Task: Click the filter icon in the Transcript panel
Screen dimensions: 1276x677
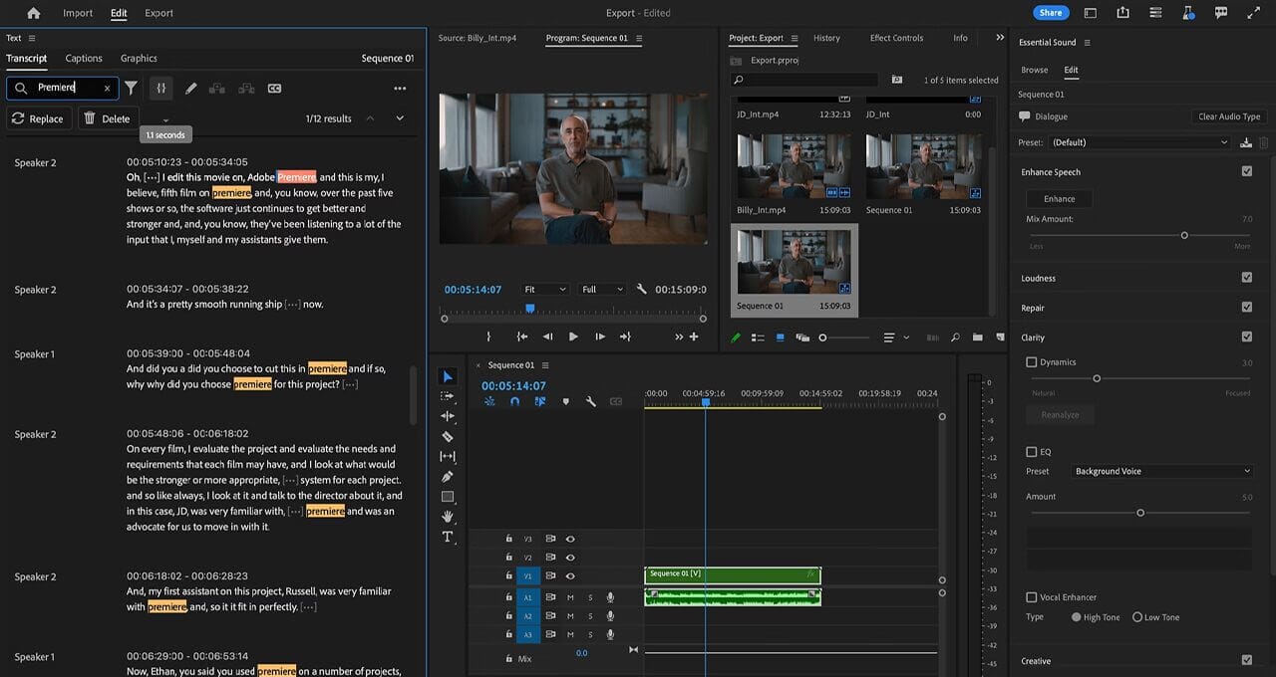Action: [131, 88]
